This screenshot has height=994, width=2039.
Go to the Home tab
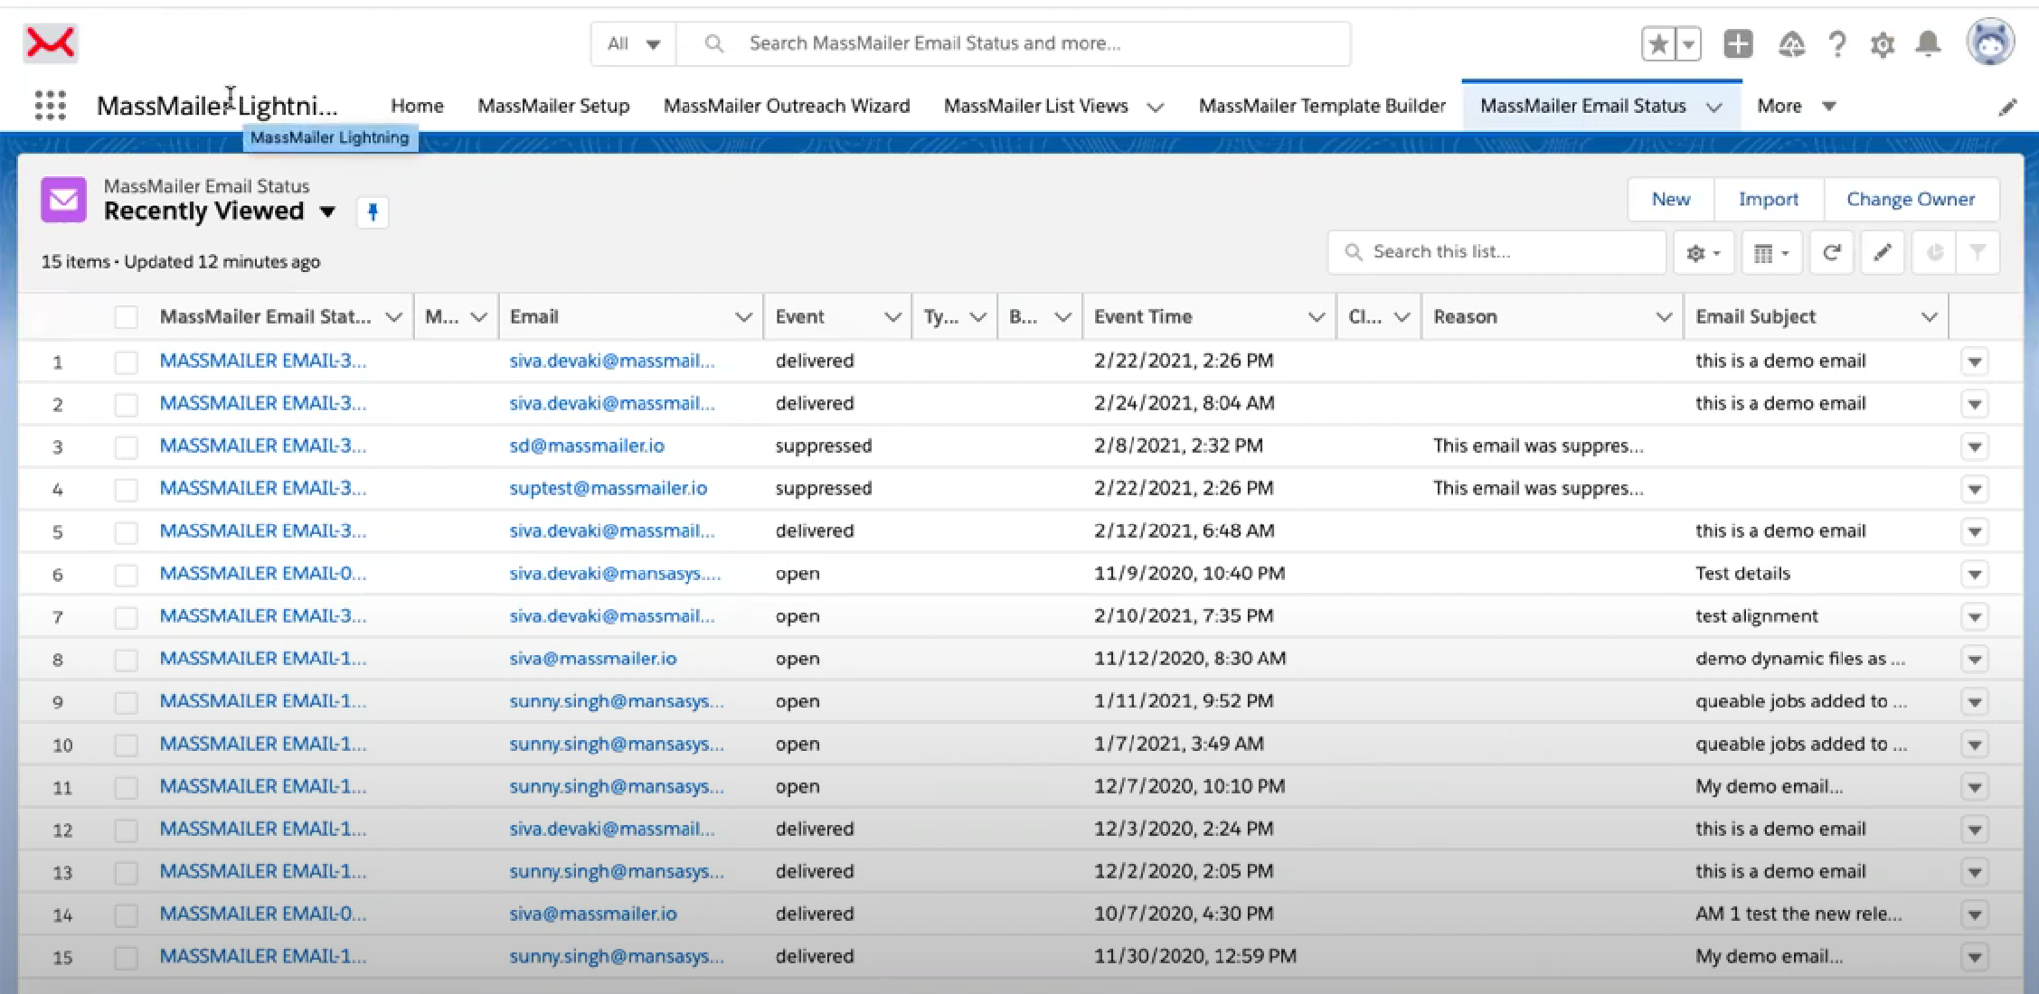417,106
